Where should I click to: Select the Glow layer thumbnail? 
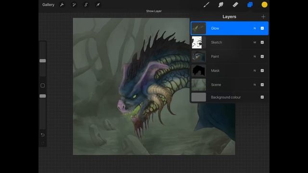[x=199, y=28]
